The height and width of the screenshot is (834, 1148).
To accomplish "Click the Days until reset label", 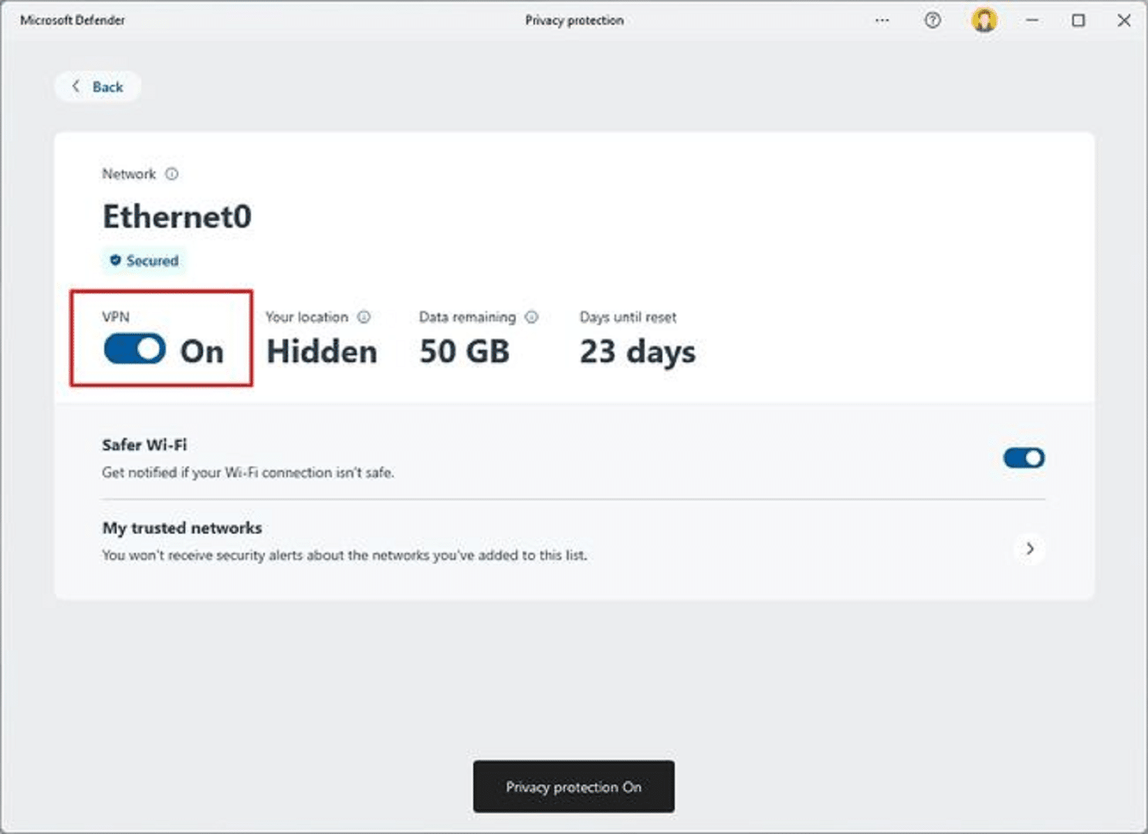I will click(628, 317).
